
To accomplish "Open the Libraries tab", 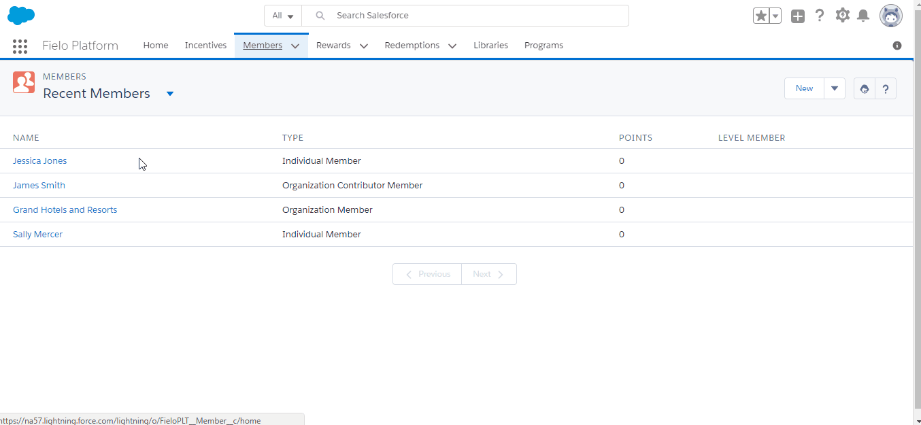I will (x=490, y=46).
